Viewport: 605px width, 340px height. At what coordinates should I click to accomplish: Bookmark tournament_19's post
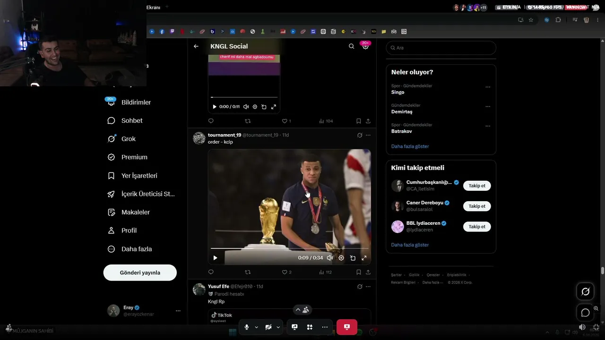pos(359,272)
